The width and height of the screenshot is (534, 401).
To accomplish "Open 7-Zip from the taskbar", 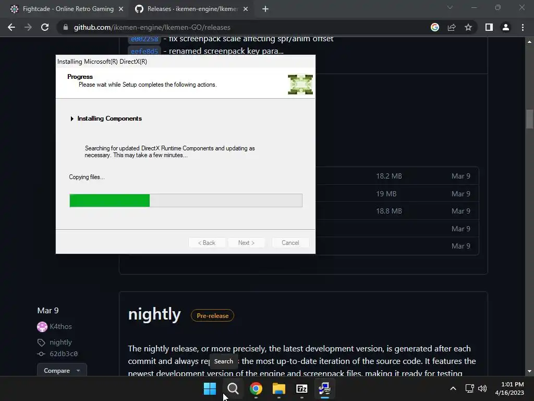I will pyautogui.click(x=302, y=388).
